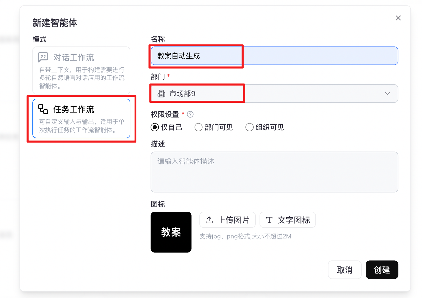422x298 pixels.
Task: Click the chat bubble icon for 对话工作流
Action: point(43,57)
